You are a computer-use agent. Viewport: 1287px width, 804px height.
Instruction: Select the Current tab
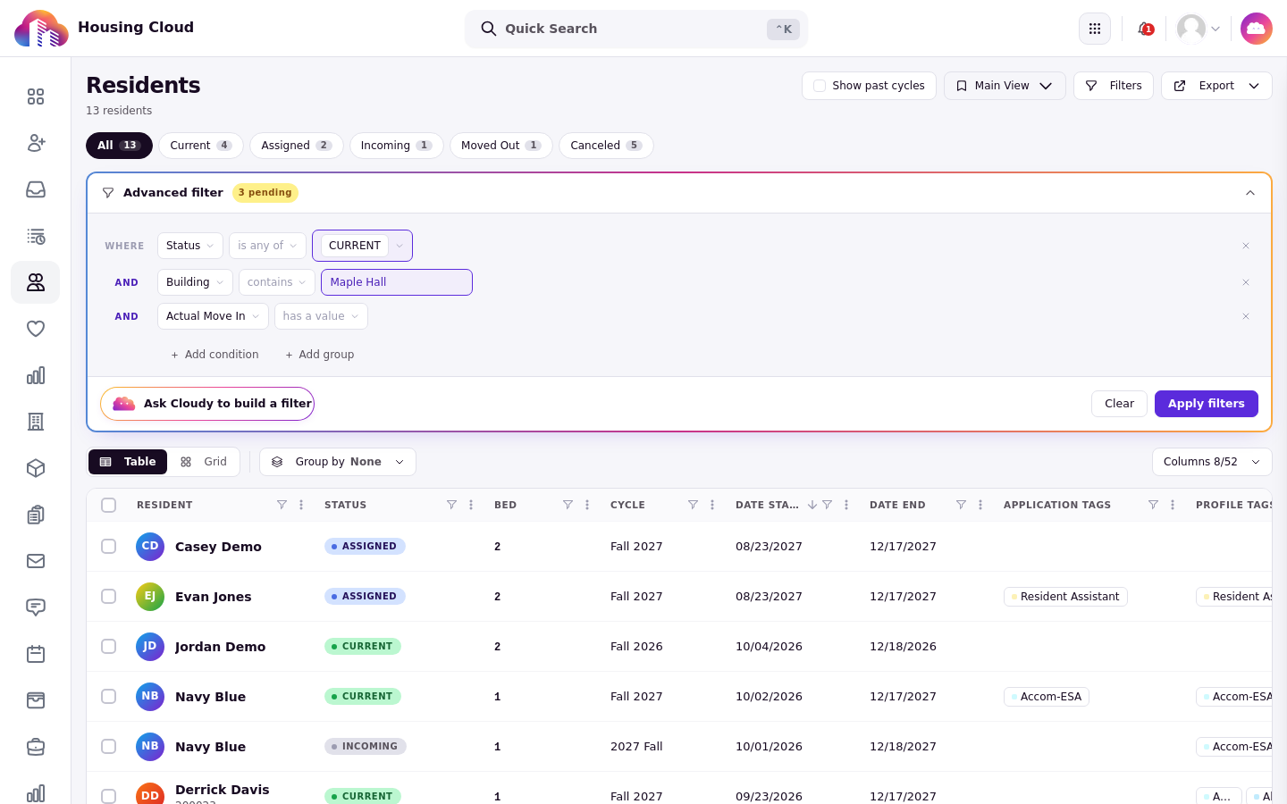[201, 146]
